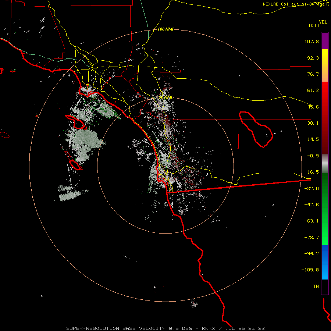Click the VEL legend title
331x331 pixels.
pyautogui.click(x=323, y=22)
